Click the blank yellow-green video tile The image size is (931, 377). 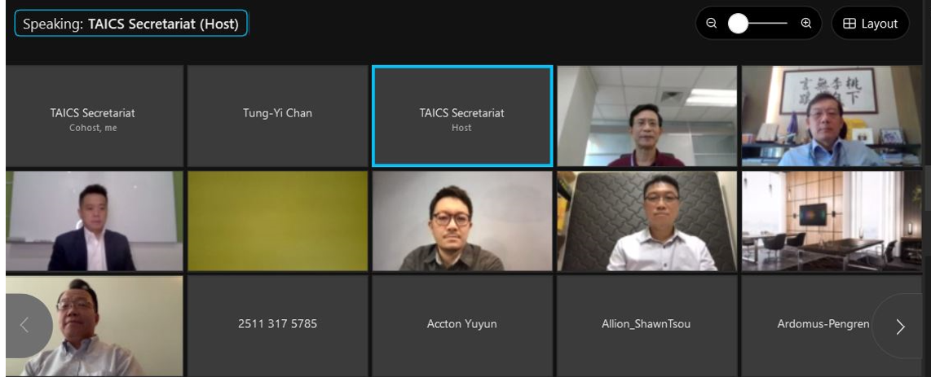[x=277, y=221]
